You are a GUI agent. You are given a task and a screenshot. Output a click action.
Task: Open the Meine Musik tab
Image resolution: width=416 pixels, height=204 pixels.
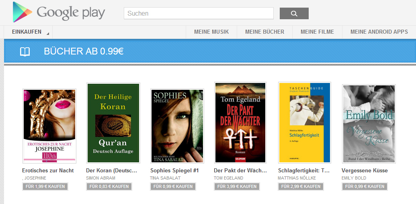click(211, 32)
